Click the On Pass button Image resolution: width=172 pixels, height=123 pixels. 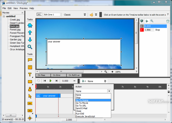click(x=43, y=75)
